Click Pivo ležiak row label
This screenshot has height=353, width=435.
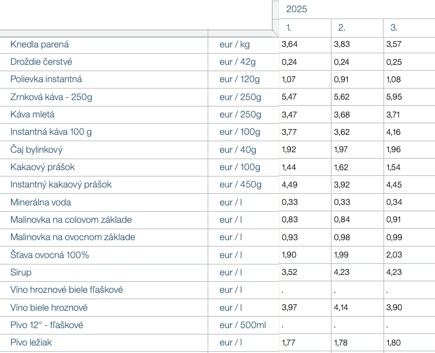pos(31,343)
